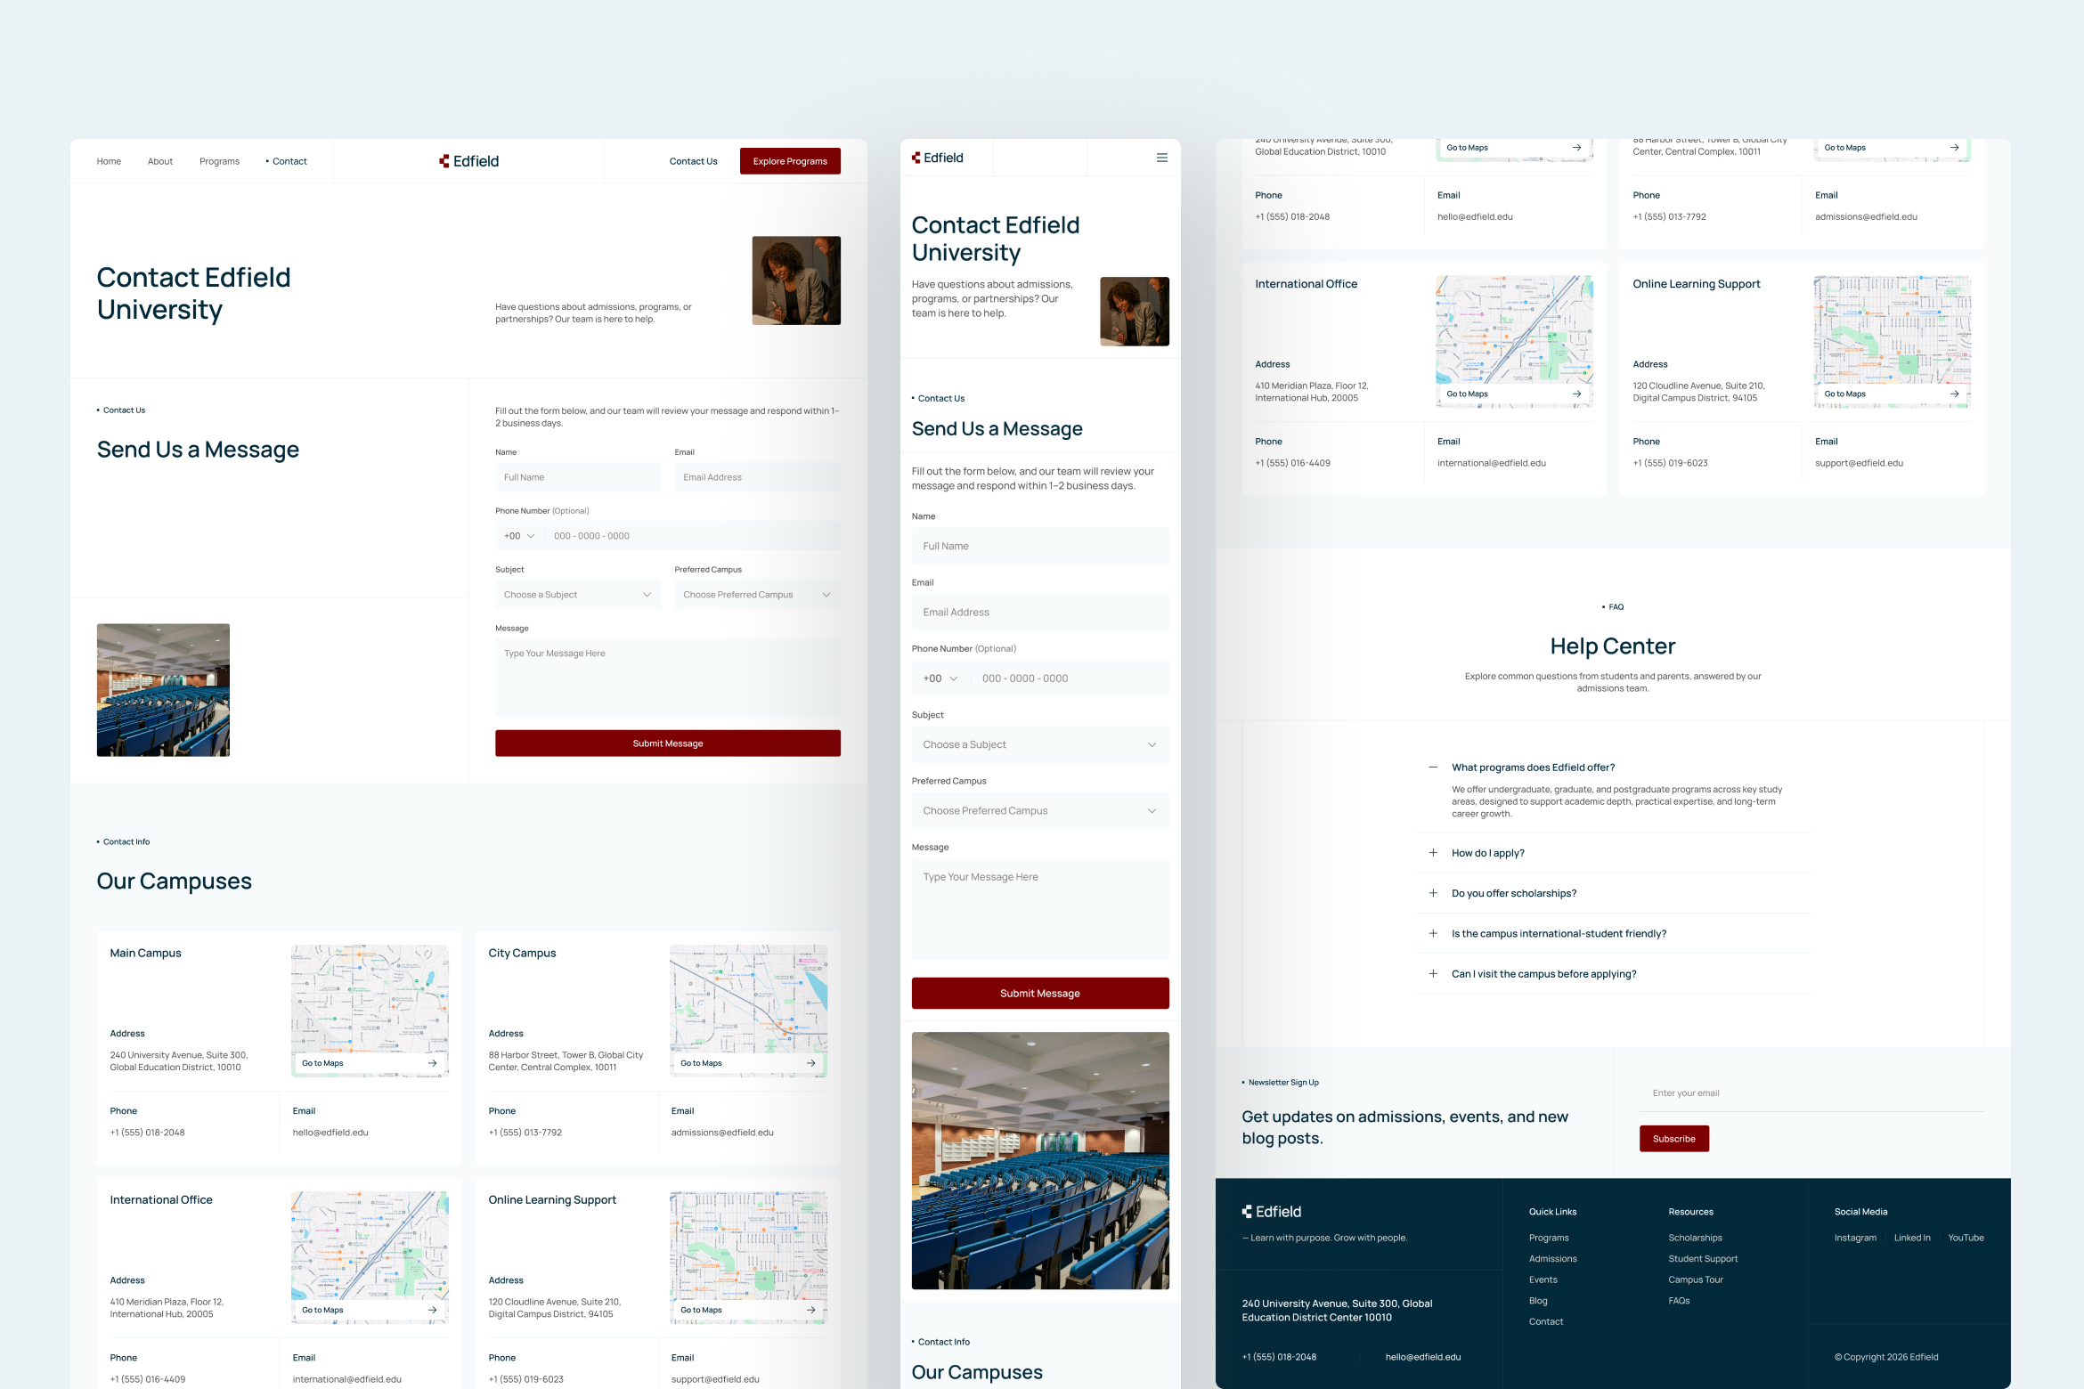This screenshot has width=2084, height=1389.
Task: Click the footer Edfield logo icon
Action: click(1247, 1212)
